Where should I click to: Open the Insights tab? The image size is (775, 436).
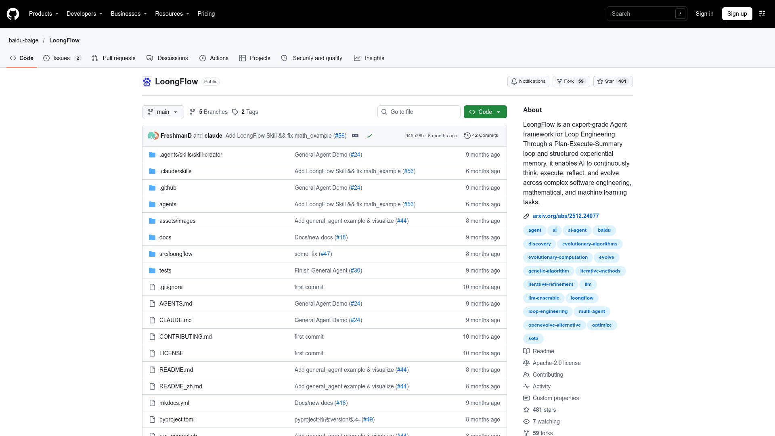[x=369, y=58]
